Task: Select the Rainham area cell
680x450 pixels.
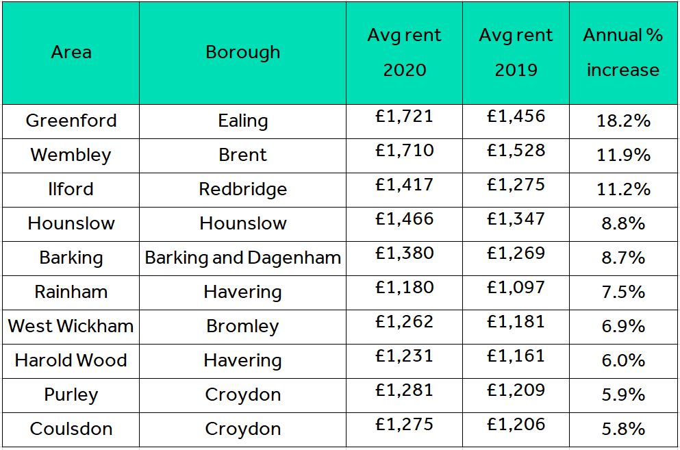Action: click(71, 293)
